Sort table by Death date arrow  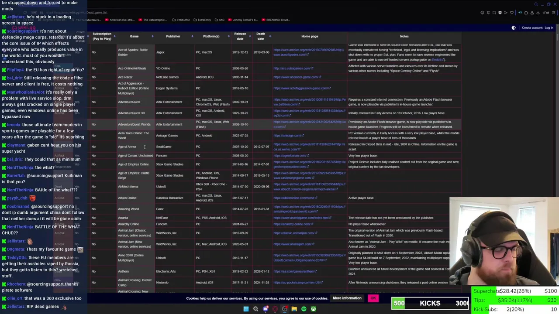[270, 36]
